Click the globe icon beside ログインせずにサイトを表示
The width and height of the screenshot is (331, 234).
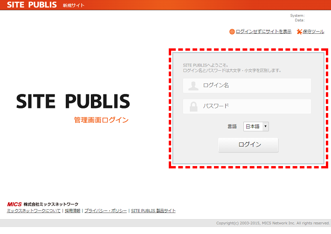pos(232,32)
